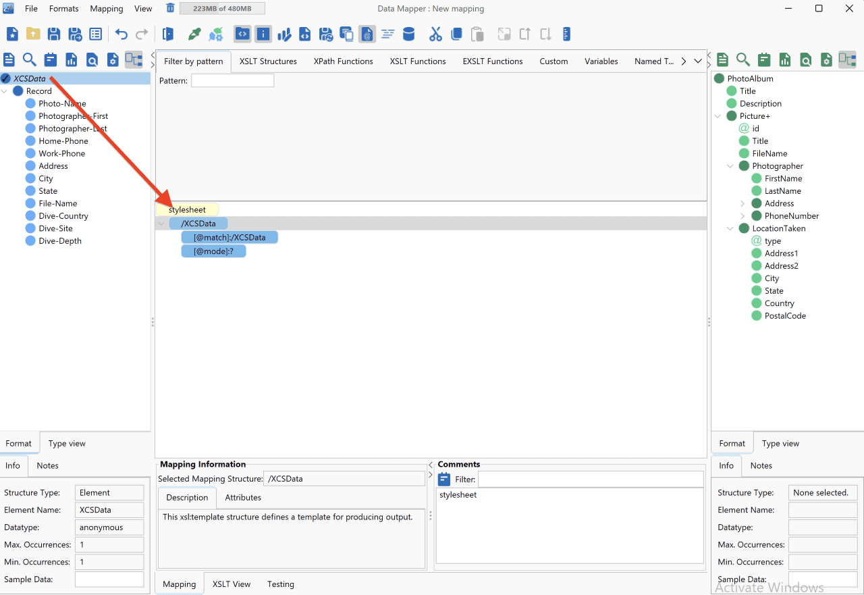This screenshot has width=864, height=595.
Task: Collapse the Picture+ node
Action: [x=718, y=116]
